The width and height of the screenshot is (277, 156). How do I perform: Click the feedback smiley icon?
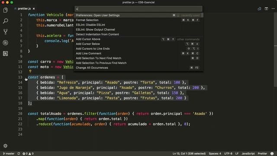click(272, 153)
